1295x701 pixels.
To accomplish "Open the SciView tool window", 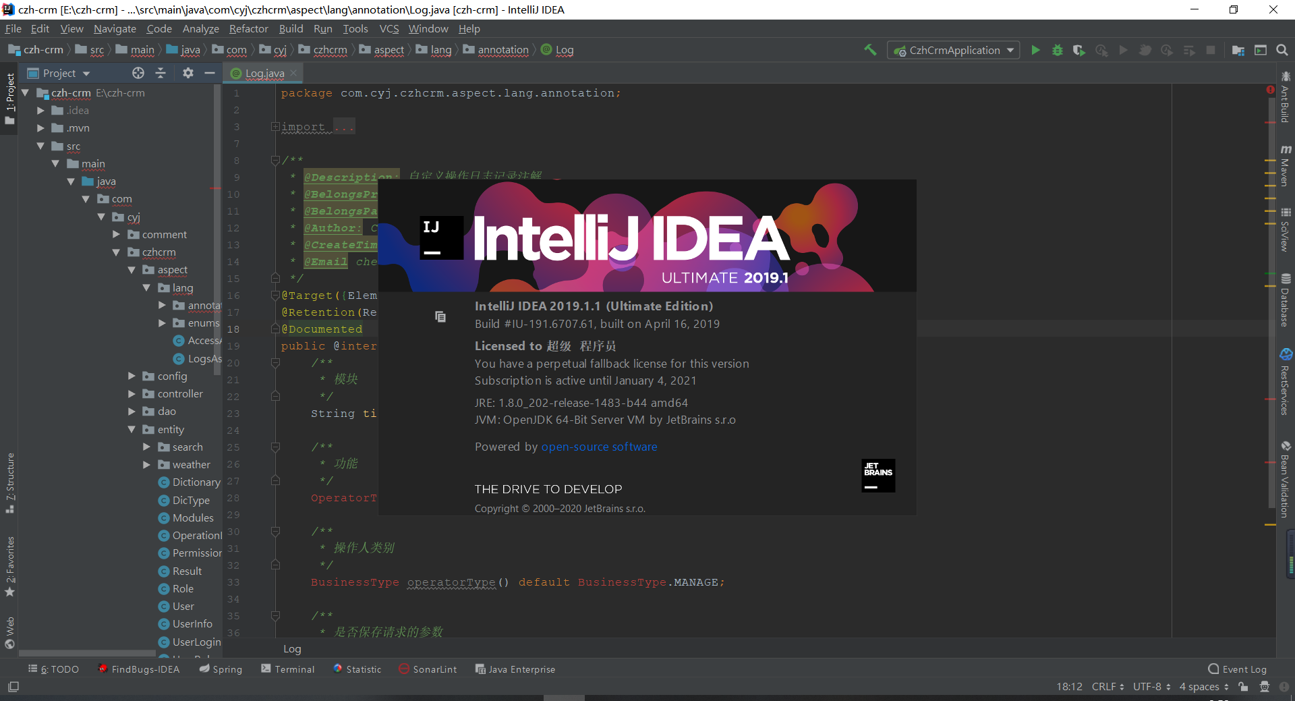I will click(x=1286, y=229).
